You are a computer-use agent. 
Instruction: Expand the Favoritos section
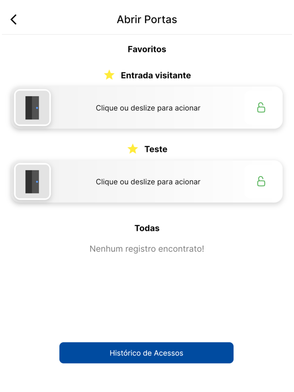(x=147, y=49)
